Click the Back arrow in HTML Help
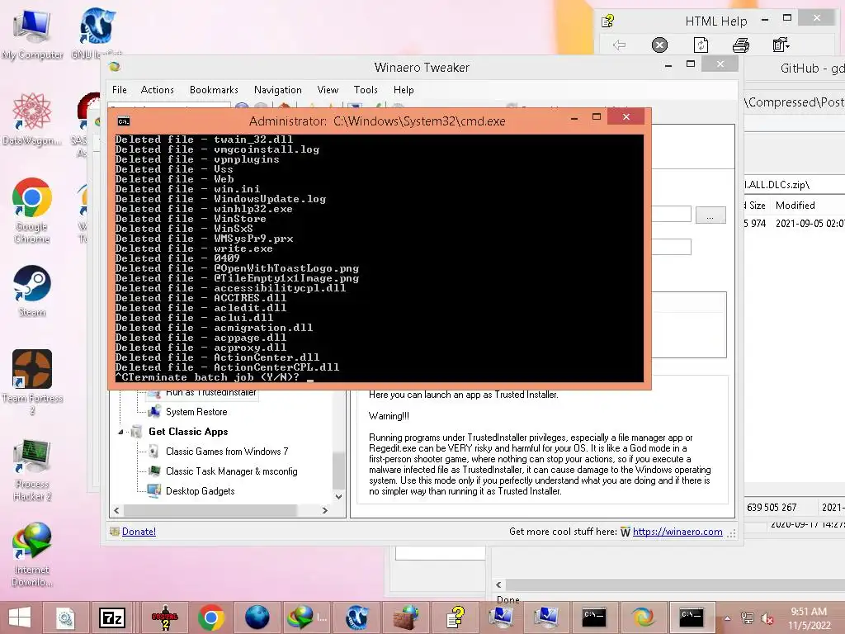The height and width of the screenshot is (634, 845). [619, 45]
